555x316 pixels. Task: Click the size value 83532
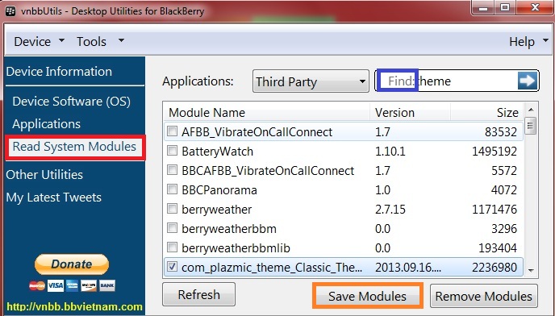pos(501,132)
